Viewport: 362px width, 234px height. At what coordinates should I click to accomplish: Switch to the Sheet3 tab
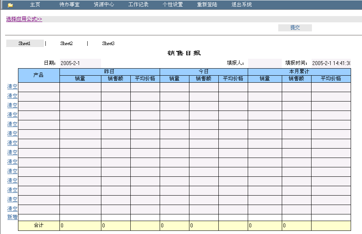[x=108, y=44]
